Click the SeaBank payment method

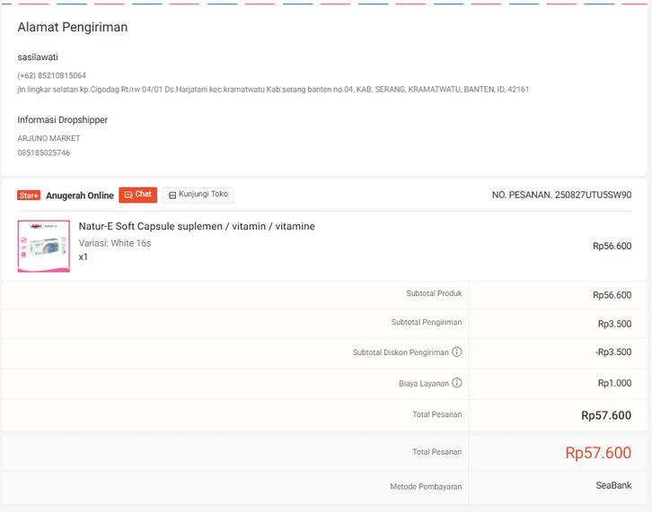(613, 486)
